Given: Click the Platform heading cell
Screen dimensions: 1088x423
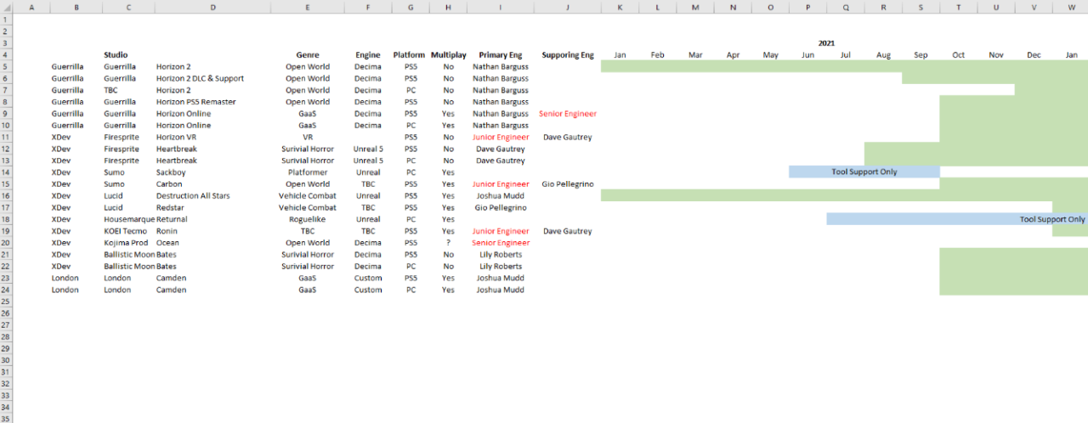Looking at the screenshot, I should 409,55.
